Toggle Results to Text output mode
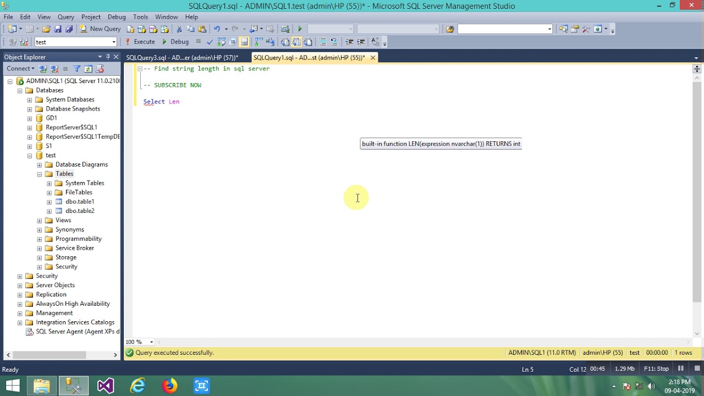This screenshot has height=396, width=704. coord(285,42)
